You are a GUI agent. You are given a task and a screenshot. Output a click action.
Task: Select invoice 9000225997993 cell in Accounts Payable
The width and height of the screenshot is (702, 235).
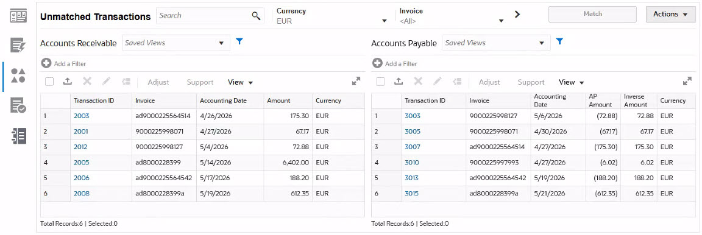click(498, 163)
